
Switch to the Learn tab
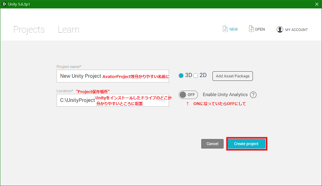pyautogui.click(x=69, y=30)
